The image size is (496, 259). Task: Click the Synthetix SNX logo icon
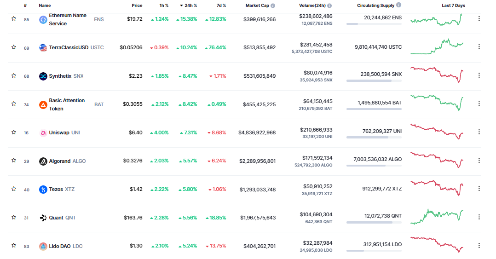click(x=43, y=76)
